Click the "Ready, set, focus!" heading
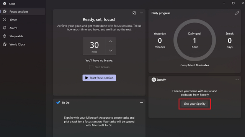The width and height of the screenshot is (245, 137). click(99, 19)
